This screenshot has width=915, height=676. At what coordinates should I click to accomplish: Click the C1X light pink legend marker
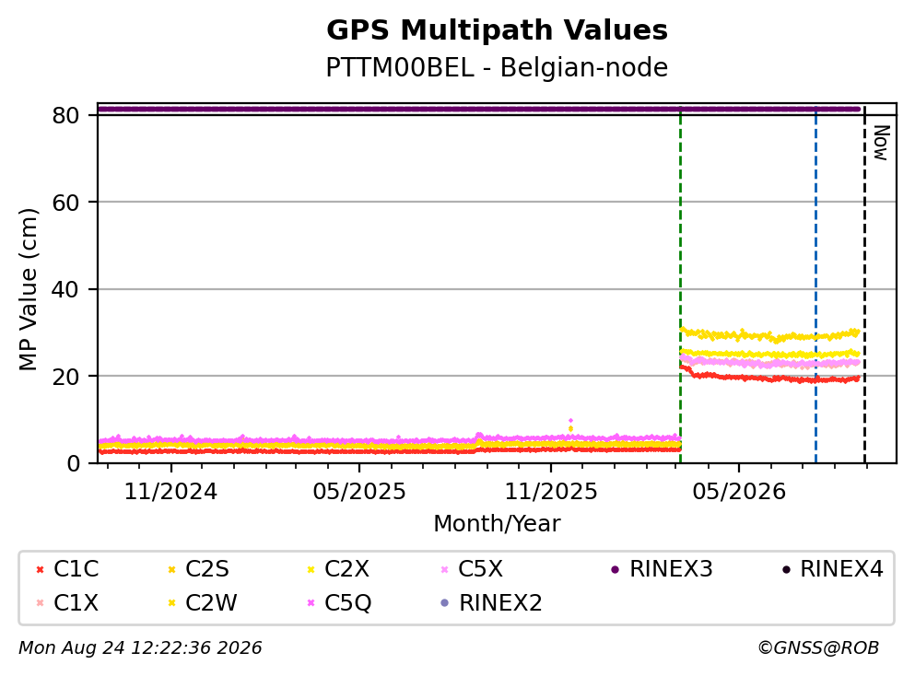[40, 603]
